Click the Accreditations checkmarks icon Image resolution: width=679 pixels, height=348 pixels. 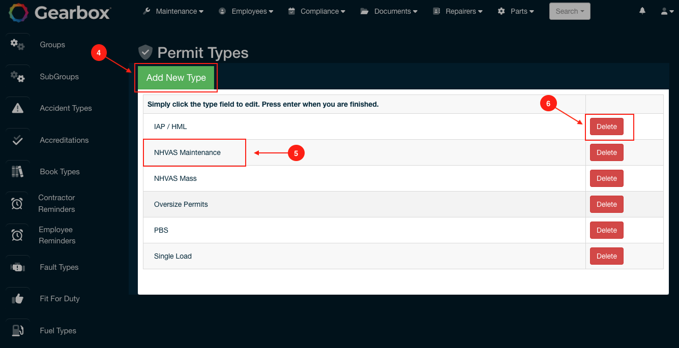(17, 140)
